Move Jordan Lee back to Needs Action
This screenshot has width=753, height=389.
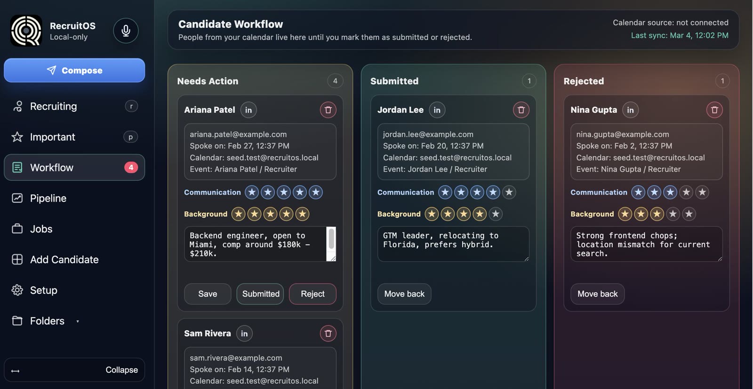pos(404,294)
